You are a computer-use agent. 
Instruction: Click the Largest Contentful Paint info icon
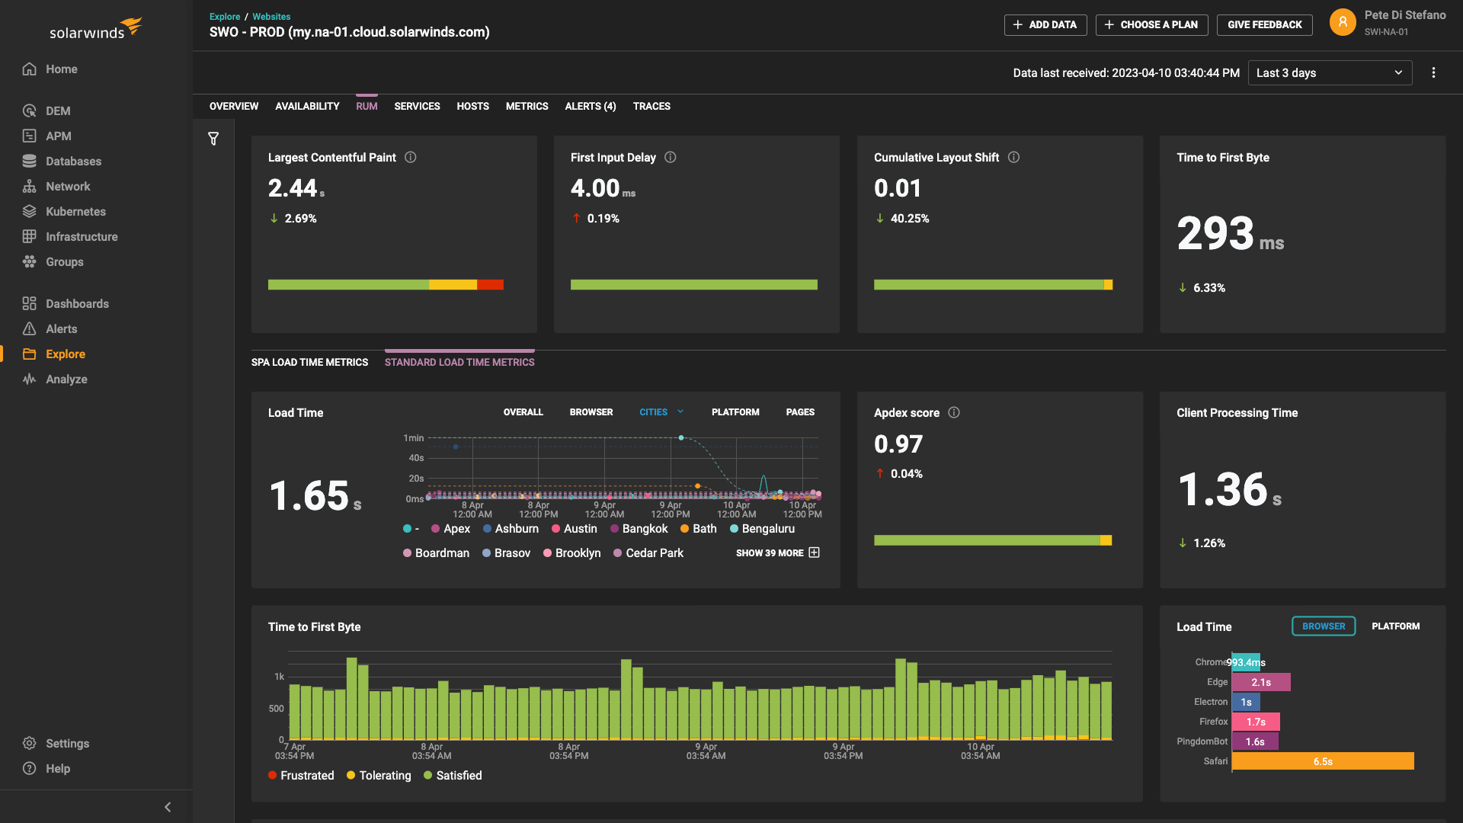(x=410, y=157)
